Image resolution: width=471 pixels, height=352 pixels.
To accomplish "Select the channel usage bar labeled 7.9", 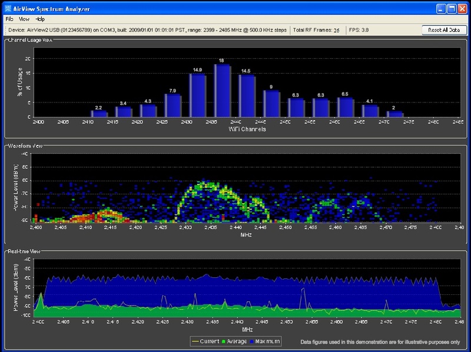I will (173, 105).
